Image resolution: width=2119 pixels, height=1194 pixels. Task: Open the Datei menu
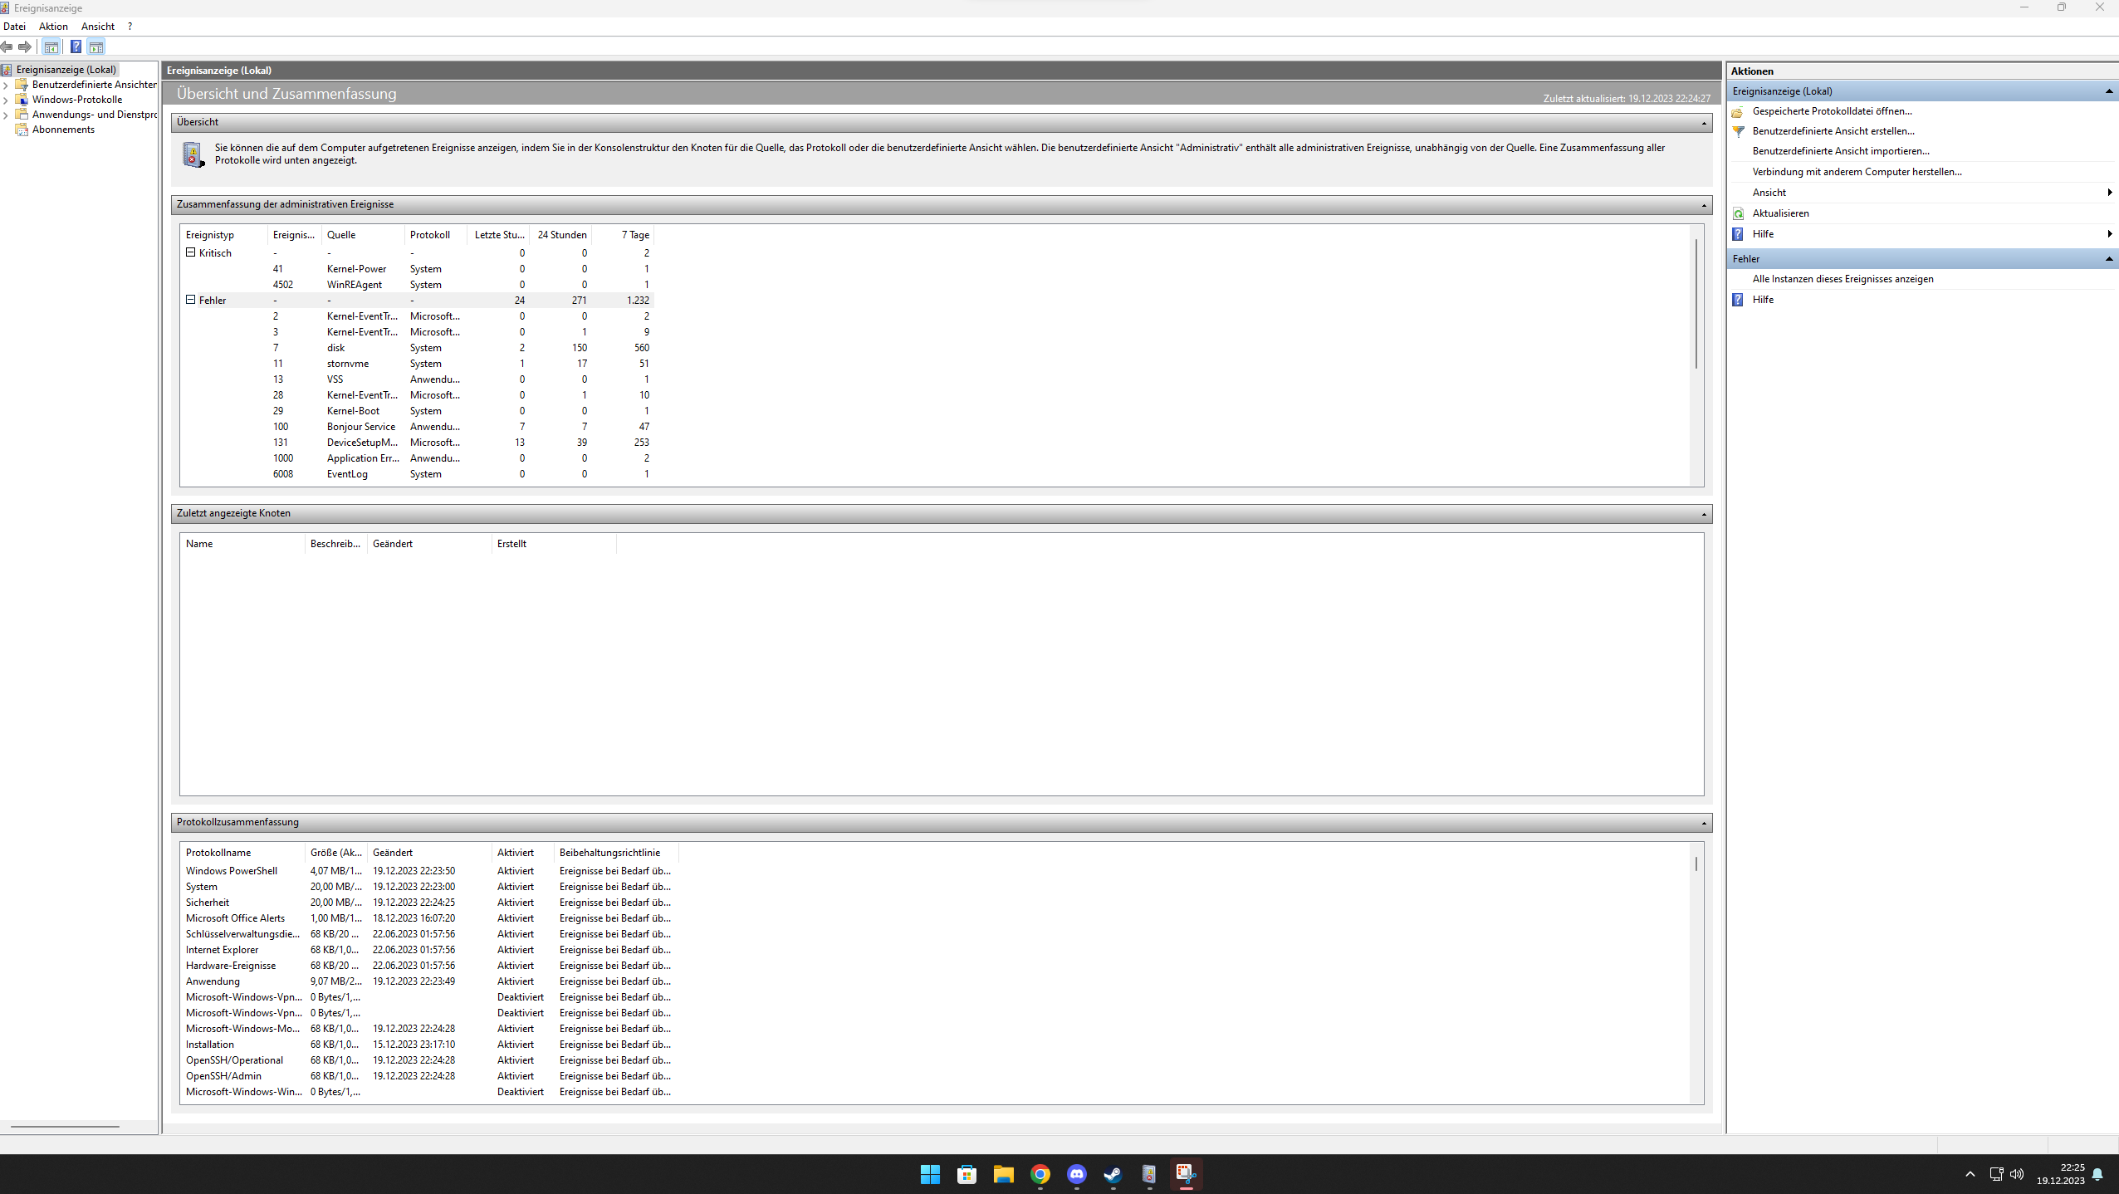point(14,27)
